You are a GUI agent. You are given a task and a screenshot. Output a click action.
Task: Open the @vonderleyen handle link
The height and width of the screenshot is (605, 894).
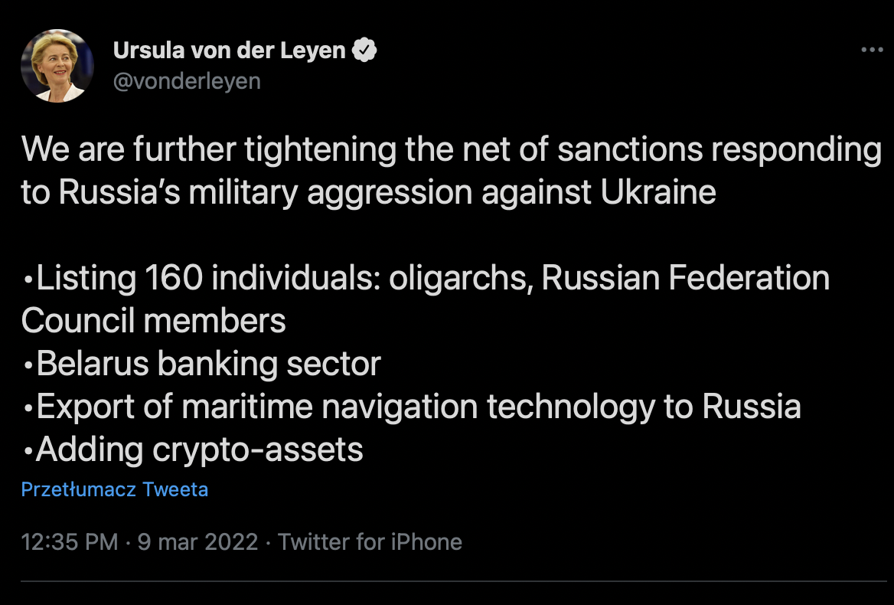coord(187,81)
